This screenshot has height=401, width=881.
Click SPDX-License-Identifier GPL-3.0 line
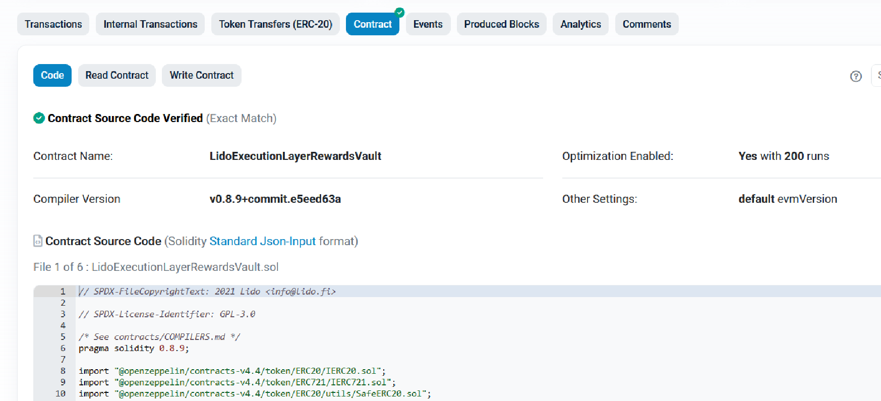pos(167,314)
